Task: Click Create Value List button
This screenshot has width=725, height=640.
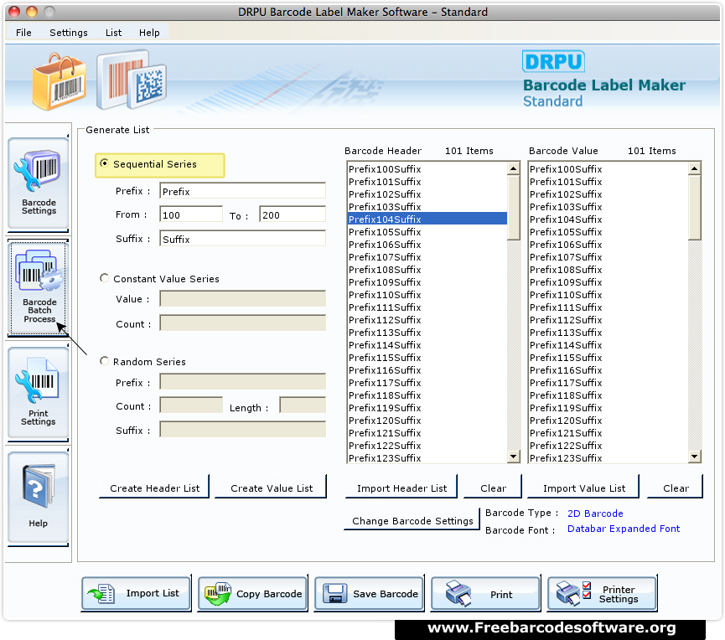Action: 272,488
